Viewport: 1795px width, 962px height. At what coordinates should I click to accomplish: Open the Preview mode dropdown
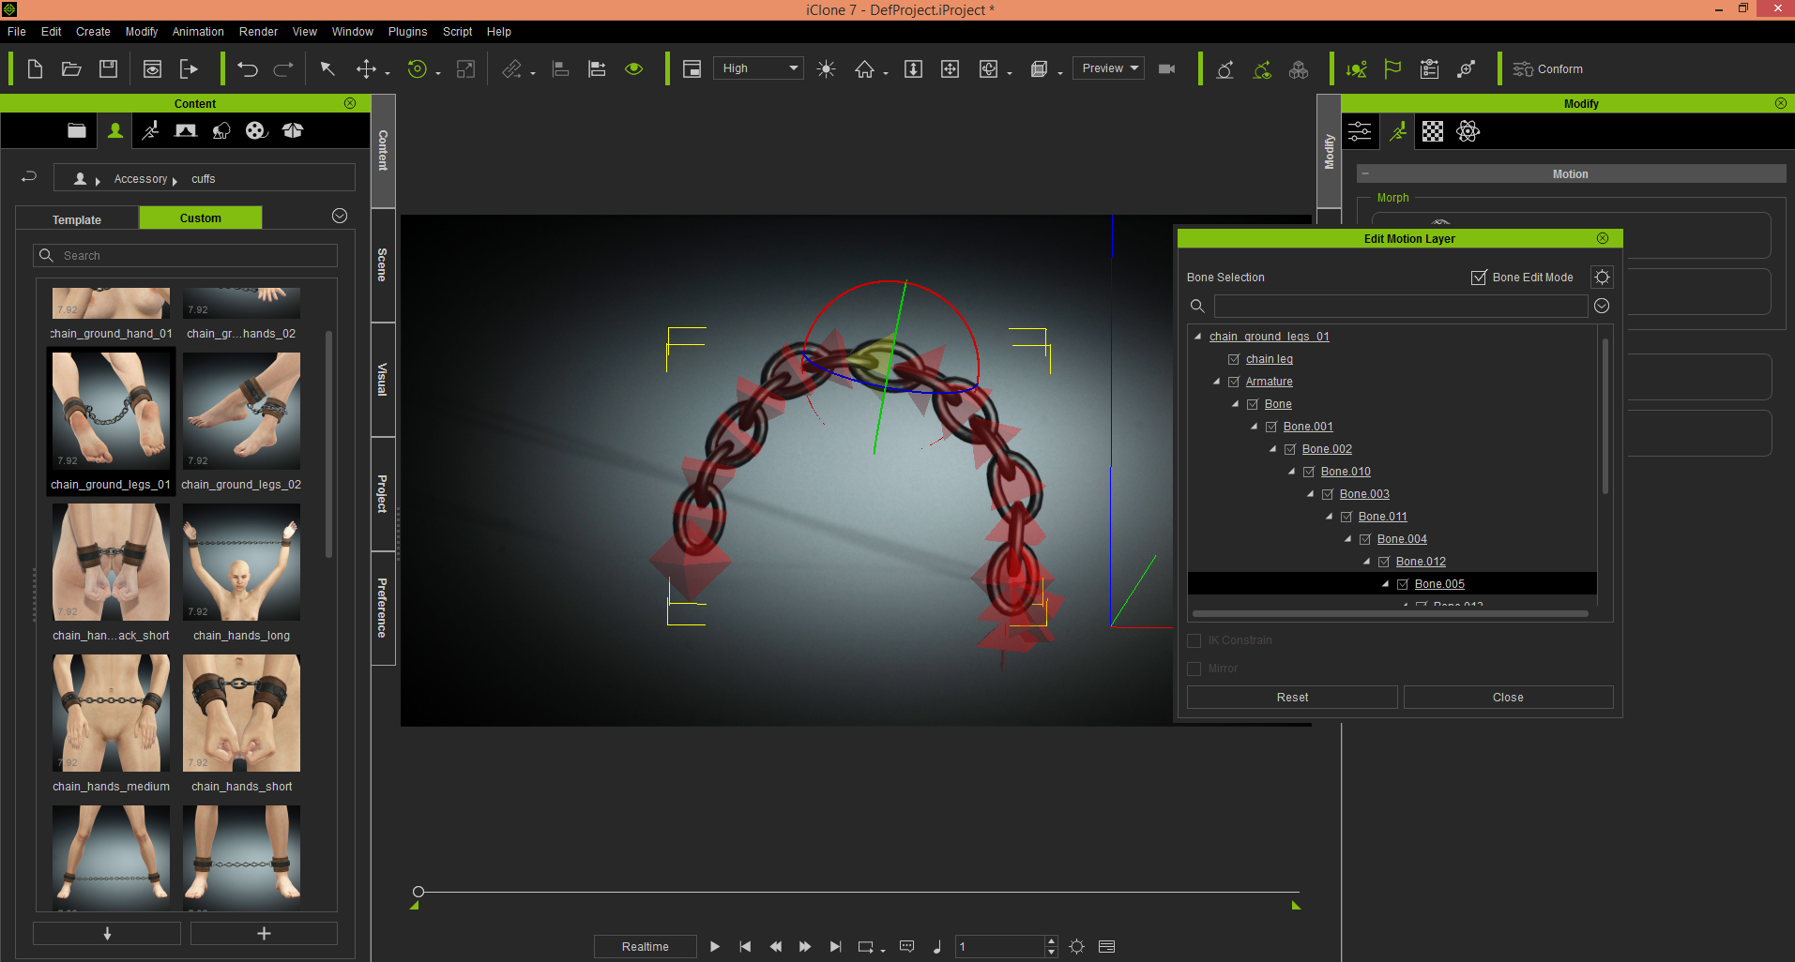(x=1108, y=68)
